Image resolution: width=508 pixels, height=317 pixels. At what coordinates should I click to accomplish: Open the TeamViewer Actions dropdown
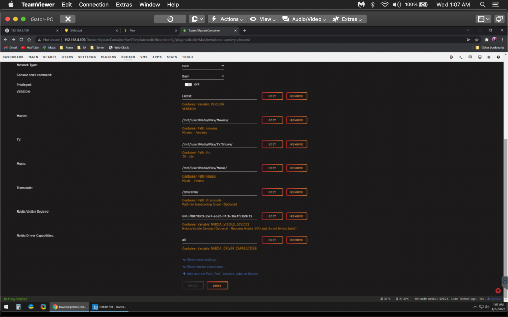[228, 19]
